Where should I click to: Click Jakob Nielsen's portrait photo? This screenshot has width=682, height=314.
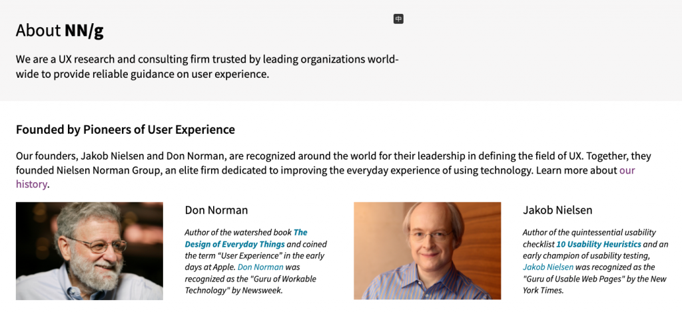[427, 251]
